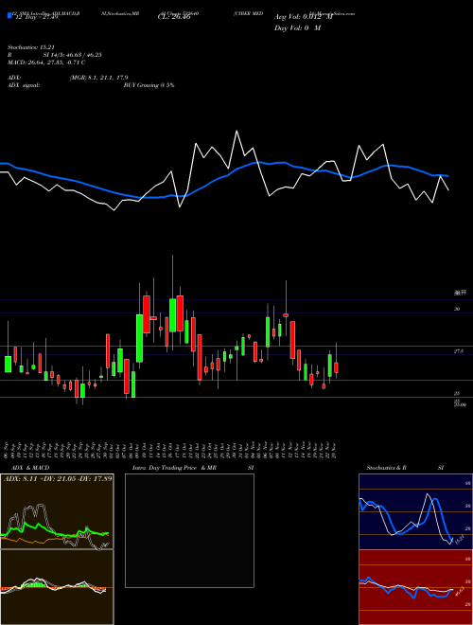Click the ADX line chart panel
Image resolution: width=473 pixels, height=625 pixels.
coord(57,511)
